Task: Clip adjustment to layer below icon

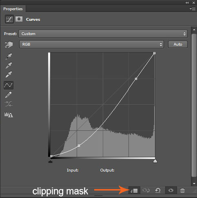Action: click(134, 191)
